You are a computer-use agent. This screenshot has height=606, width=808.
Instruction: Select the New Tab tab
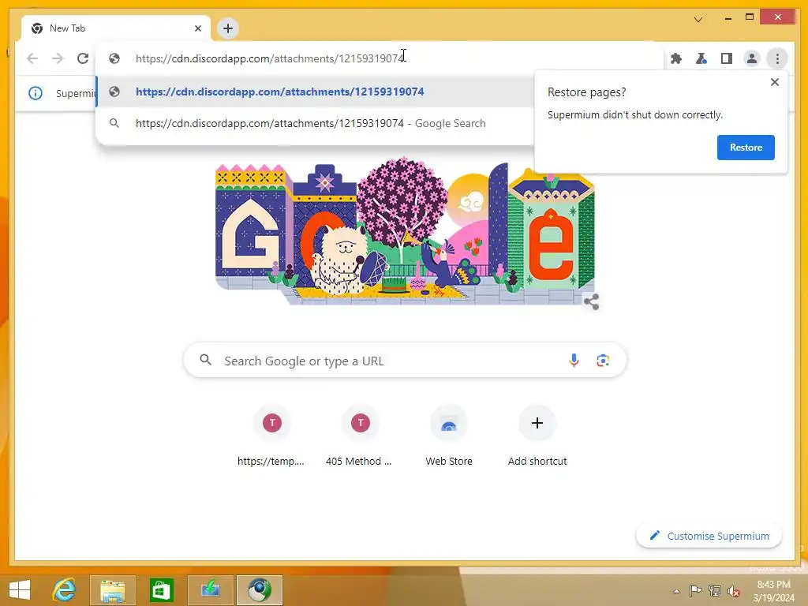pyautogui.click(x=116, y=28)
